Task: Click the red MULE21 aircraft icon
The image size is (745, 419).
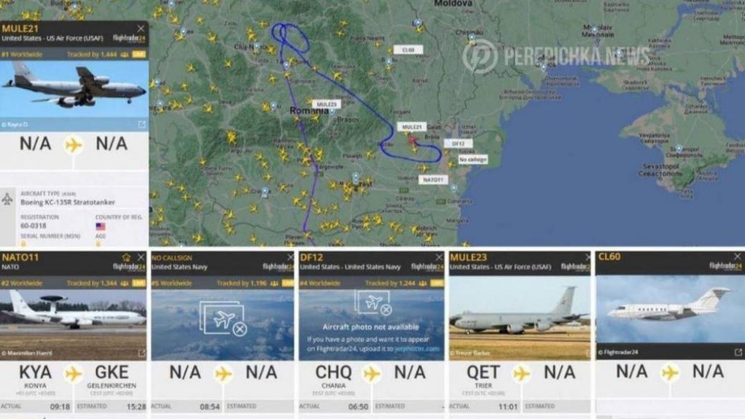Action: [x=412, y=140]
